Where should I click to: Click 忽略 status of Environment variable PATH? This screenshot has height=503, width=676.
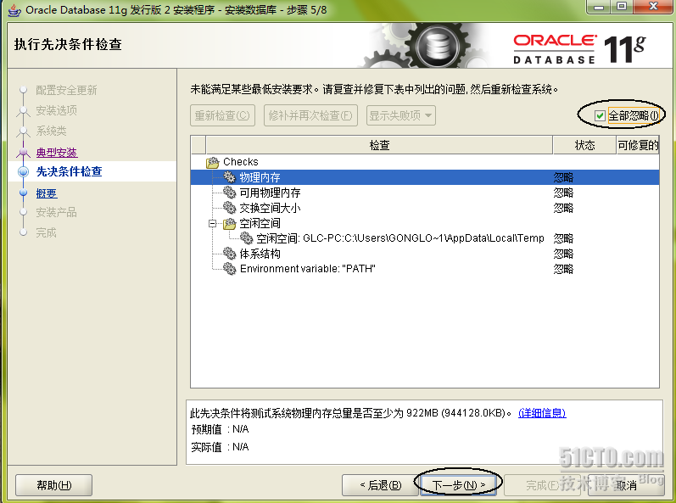point(563,269)
